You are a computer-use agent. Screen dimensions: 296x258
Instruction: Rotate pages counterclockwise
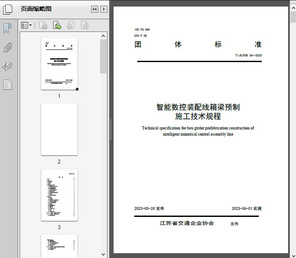(x=71, y=26)
